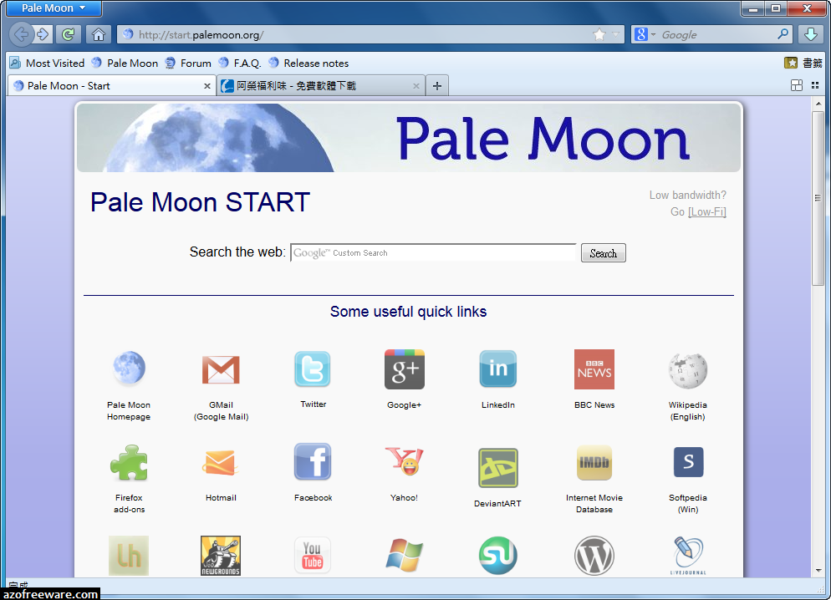
Task: Close the Pale Moon - Start tab
Action: coord(207,86)
